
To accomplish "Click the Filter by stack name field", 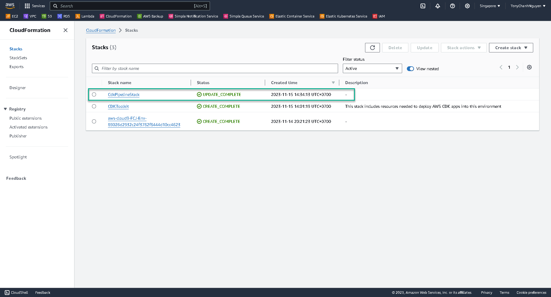I will pyautogui.click(x=215, y=68).
